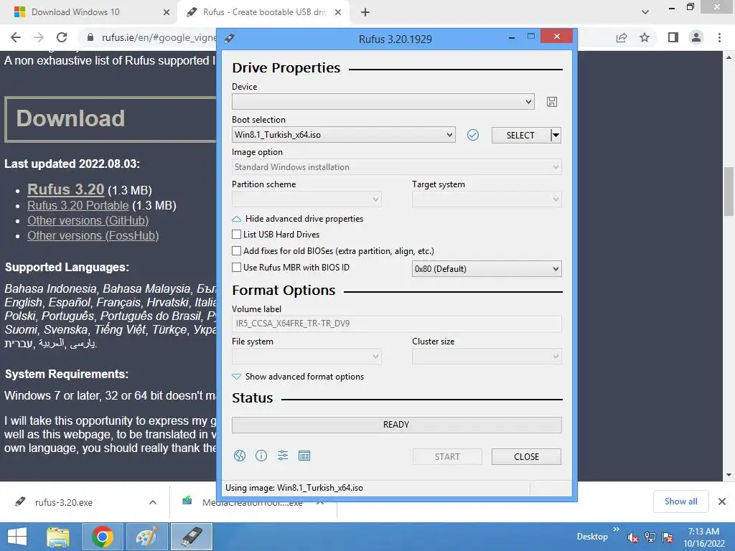Show the Rufus log icon
This screenshot has width=735, height=551.
(304, 456)
